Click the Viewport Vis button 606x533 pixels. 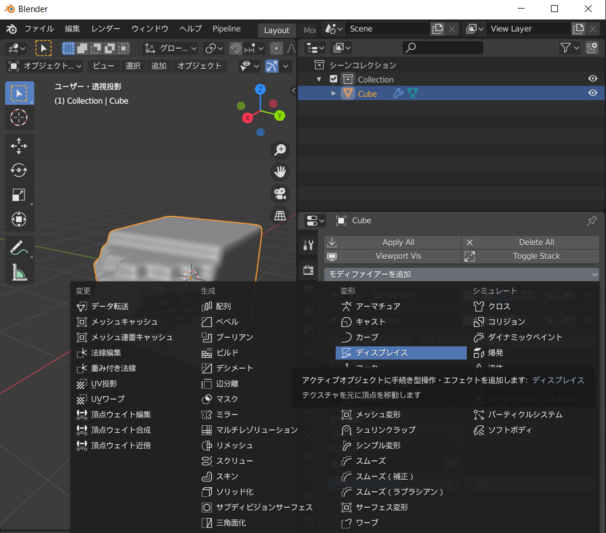point(393,256)
